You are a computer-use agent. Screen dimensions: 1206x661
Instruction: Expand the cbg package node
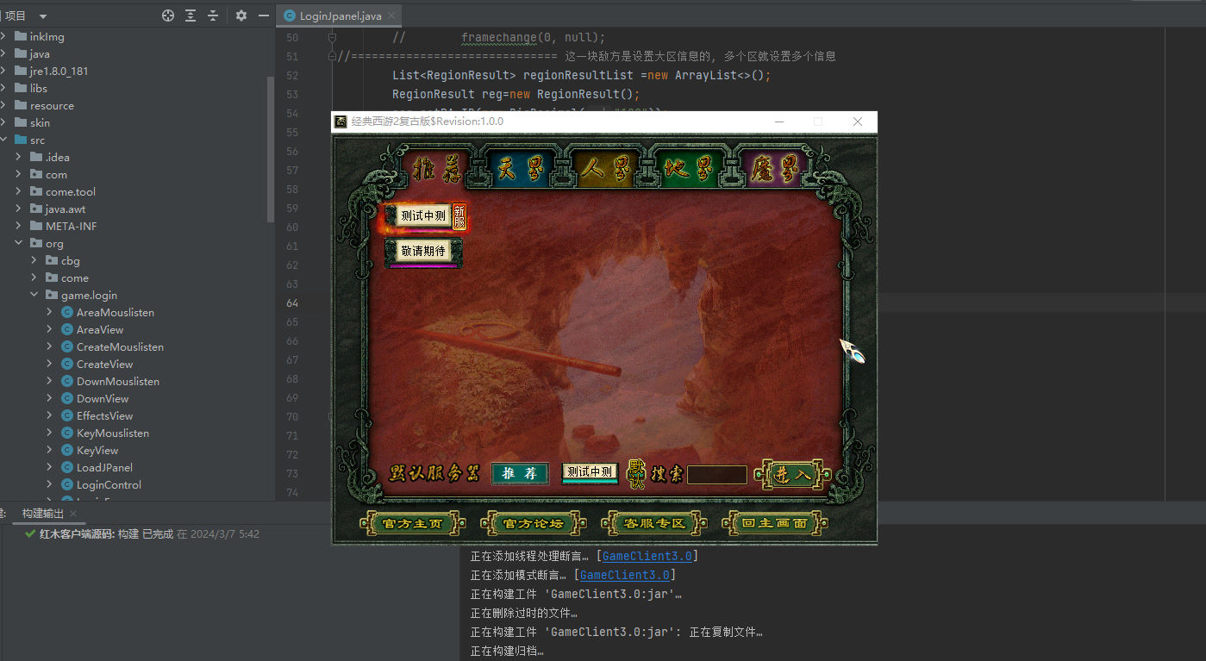(x=34, y=260)
